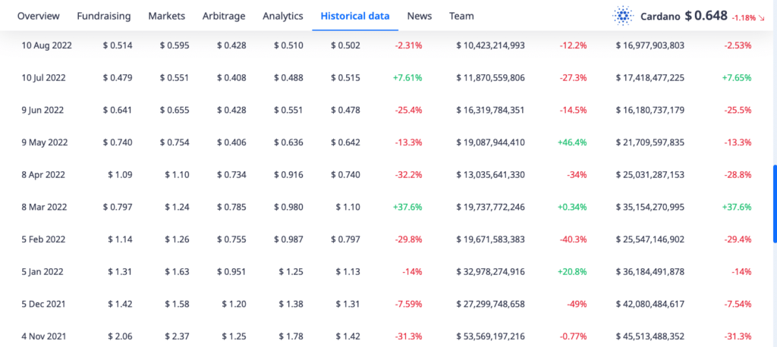Click the red downward trend arrow
The height and width of the screenshot is (347, 777).
click(760, 17)
